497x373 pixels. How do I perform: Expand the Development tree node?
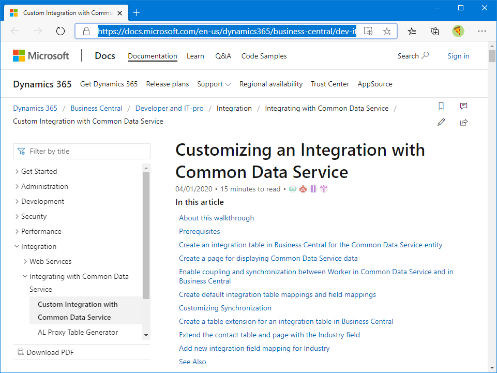[17, 201]
